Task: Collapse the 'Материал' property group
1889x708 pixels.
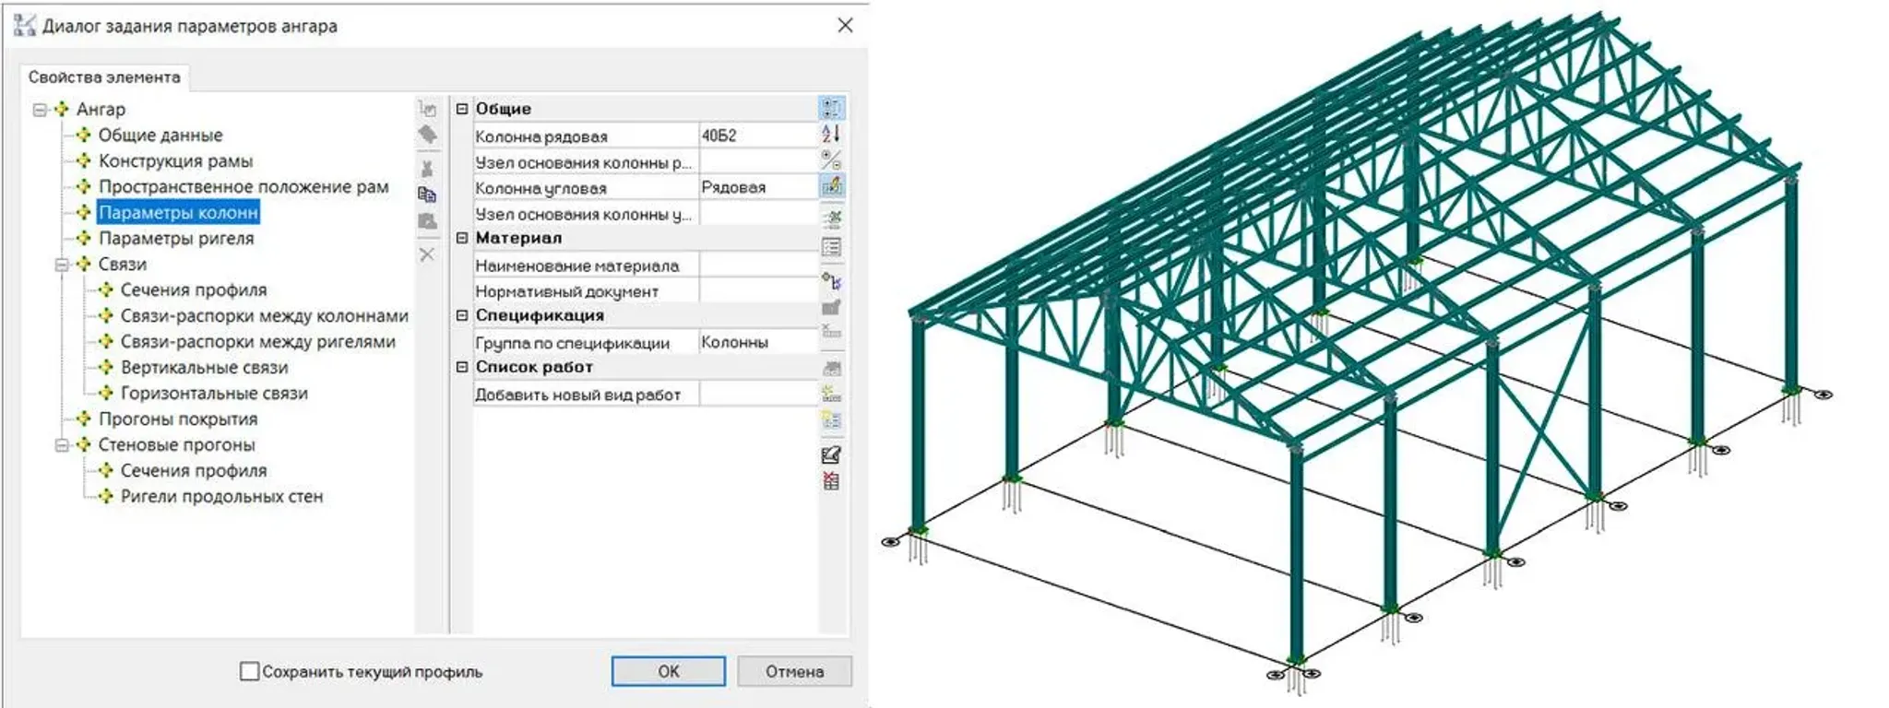Action: pyautogui.click(x=462, y=238)
